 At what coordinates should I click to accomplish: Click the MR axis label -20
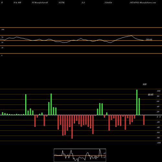[x=158, y=122]
